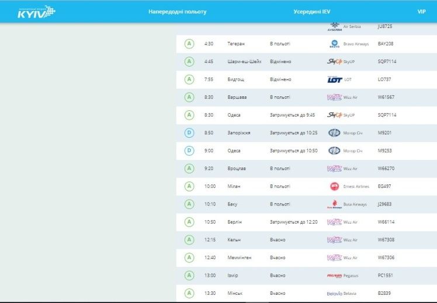Click the Pegasus airline logo

pos(334,276)
